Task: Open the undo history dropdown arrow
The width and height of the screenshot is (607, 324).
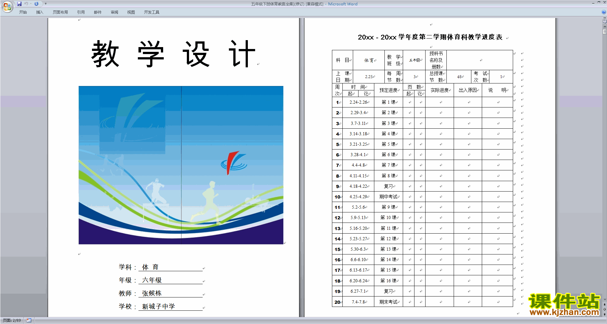Action: 31,4
